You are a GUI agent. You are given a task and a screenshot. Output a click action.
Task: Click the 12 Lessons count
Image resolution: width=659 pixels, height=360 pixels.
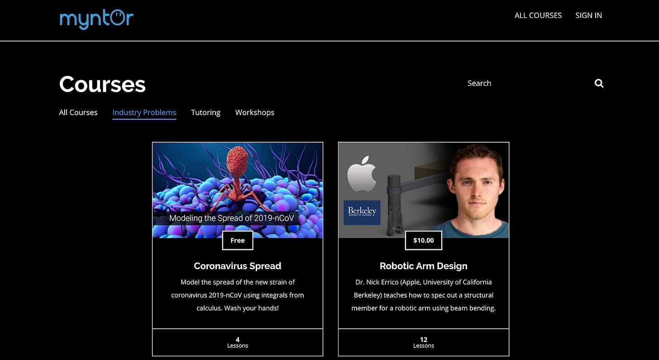click(424, 342)
